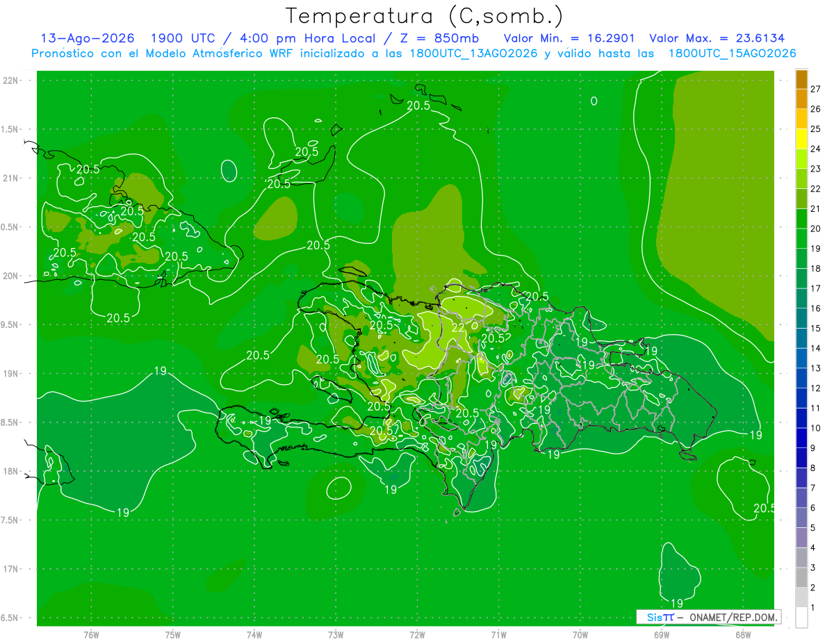
Task: Click the orange swatch between 26 and 27
Action: (801, 99)
